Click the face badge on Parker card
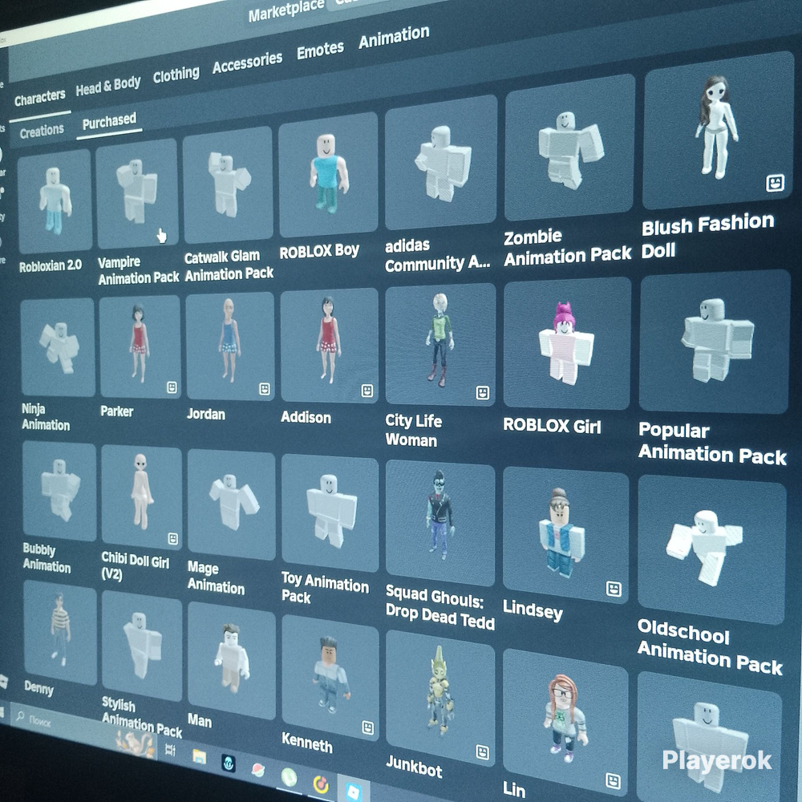 (x=172, y=387)
